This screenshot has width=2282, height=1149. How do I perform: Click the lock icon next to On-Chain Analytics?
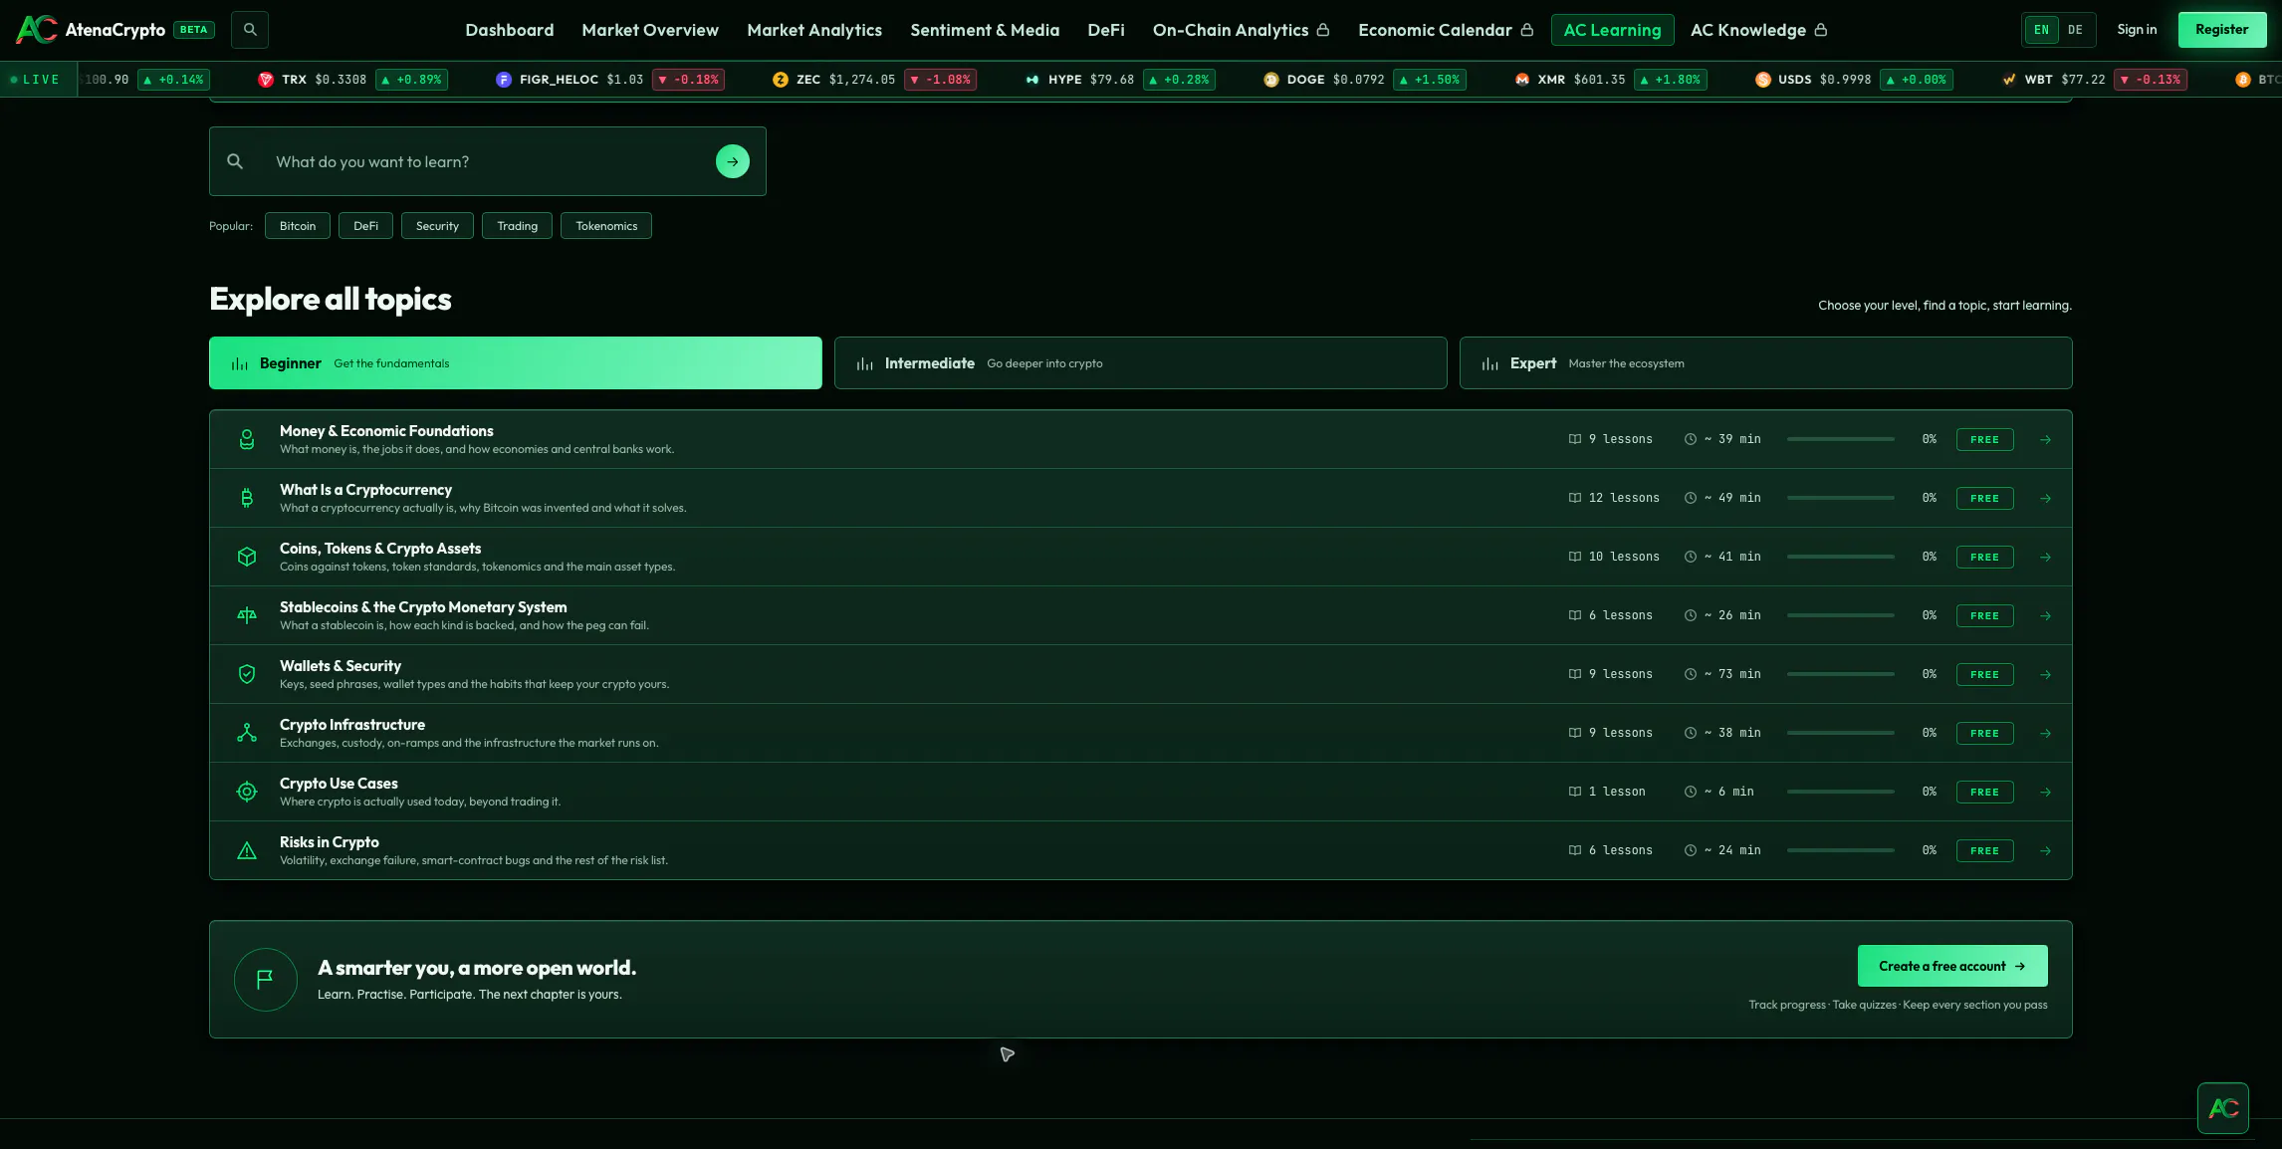click(x=1323, y=30)
